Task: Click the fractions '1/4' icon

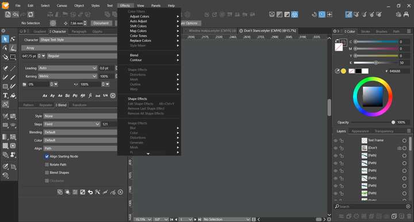Action: 105,95
